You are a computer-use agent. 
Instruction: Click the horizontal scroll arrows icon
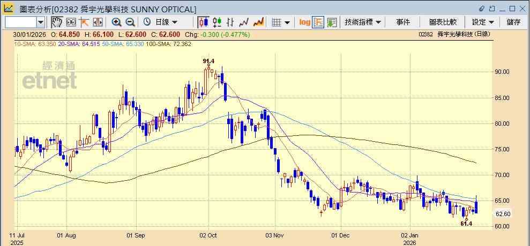click(98, 22)
